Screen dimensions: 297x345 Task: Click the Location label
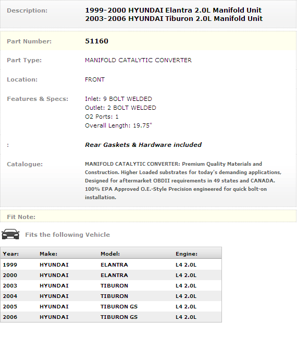(22, 79)
